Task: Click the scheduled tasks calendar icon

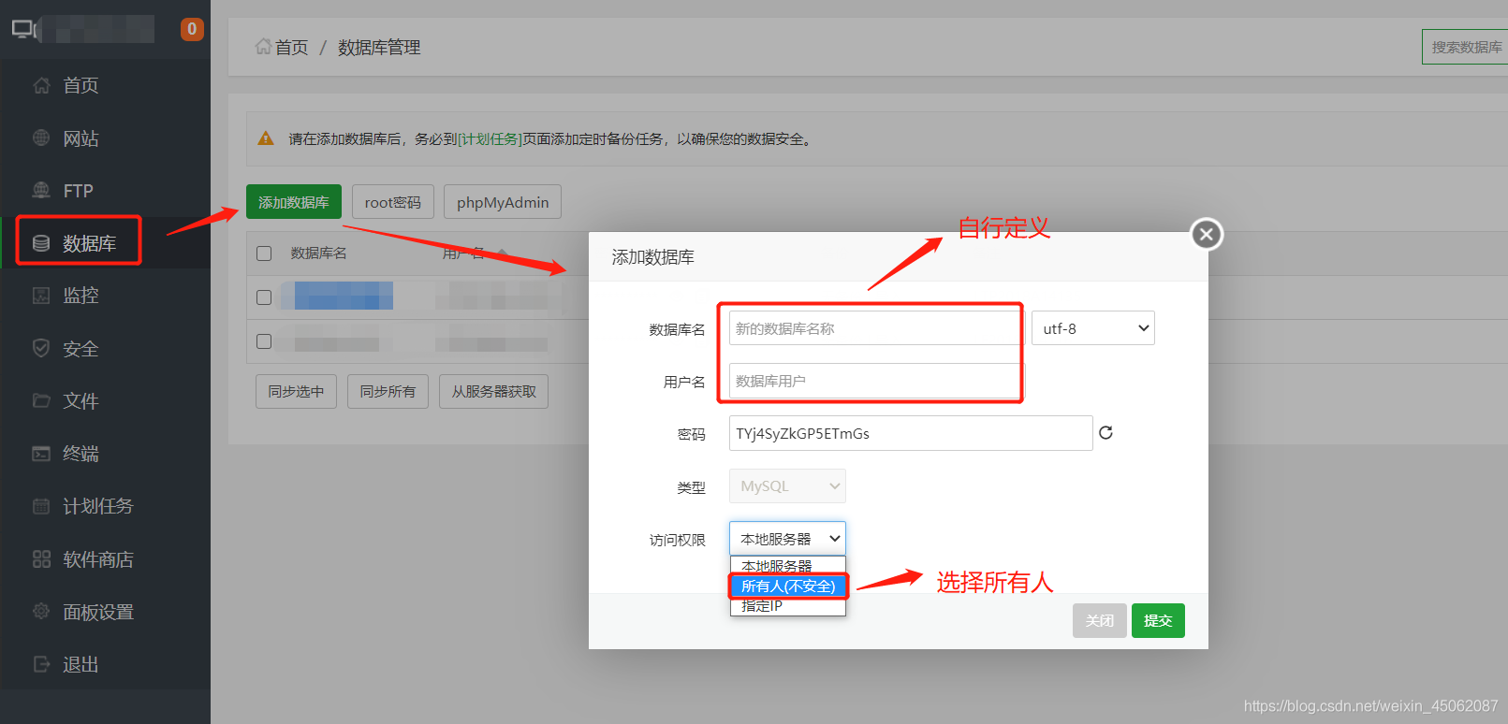Action: pos(41,506)
